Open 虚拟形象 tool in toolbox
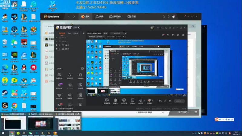 (x=59, y=96)
